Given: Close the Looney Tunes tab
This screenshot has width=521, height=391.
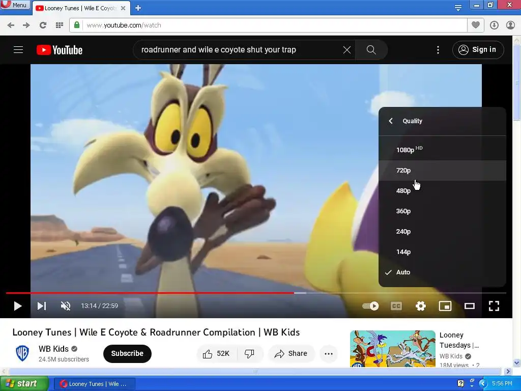Looking at the screenshot, I should point(123,8).
